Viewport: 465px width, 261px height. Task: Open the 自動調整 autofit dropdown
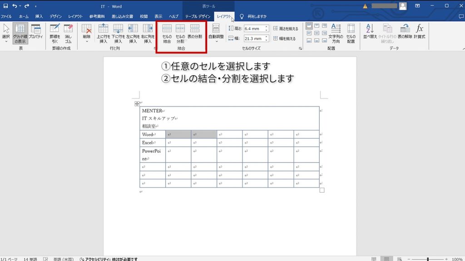[216, 34]
